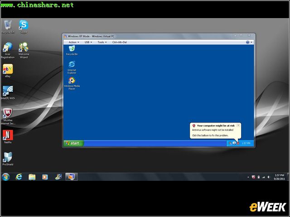Send Ctrl+Alt+Del to the virtual machine

tap(120, 42)
